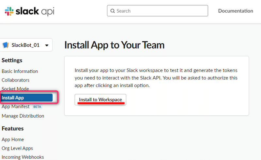Open App Home feature

[13, 139]
